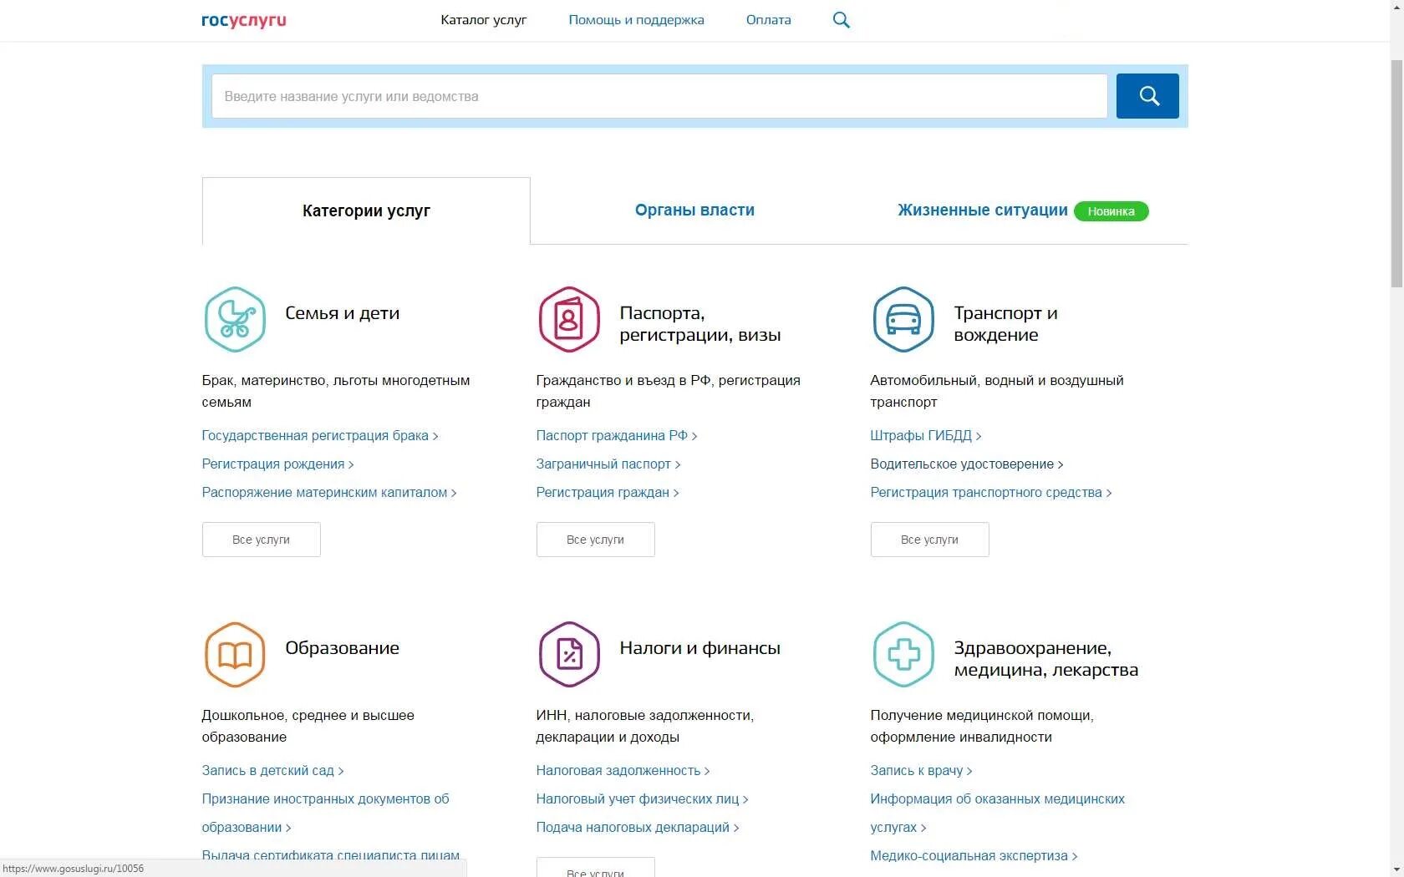
Task: Click Все услуги under Транспорт и вождение
Action: coord(929,540)
